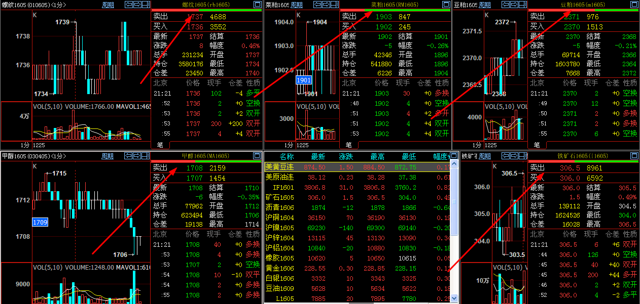Open the 周期 menu in 甲醇 panel
This screenshot has height=304, width=640.
pyautogui.click(x=109, y=156)
